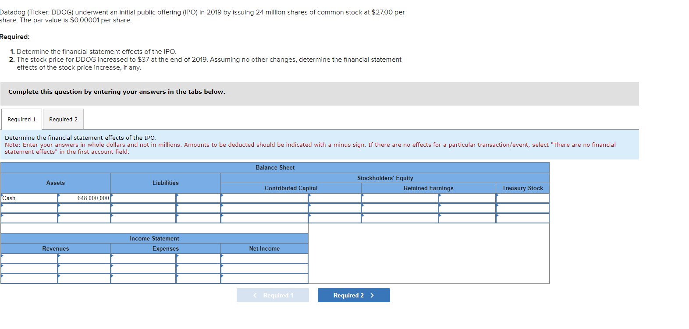The image size is (689, 329).
Task: Click the Balance Sheet header
Action: (x=275, y=167)
